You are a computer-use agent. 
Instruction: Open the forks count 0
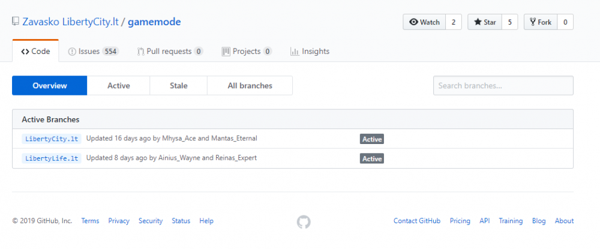point(565,22)
